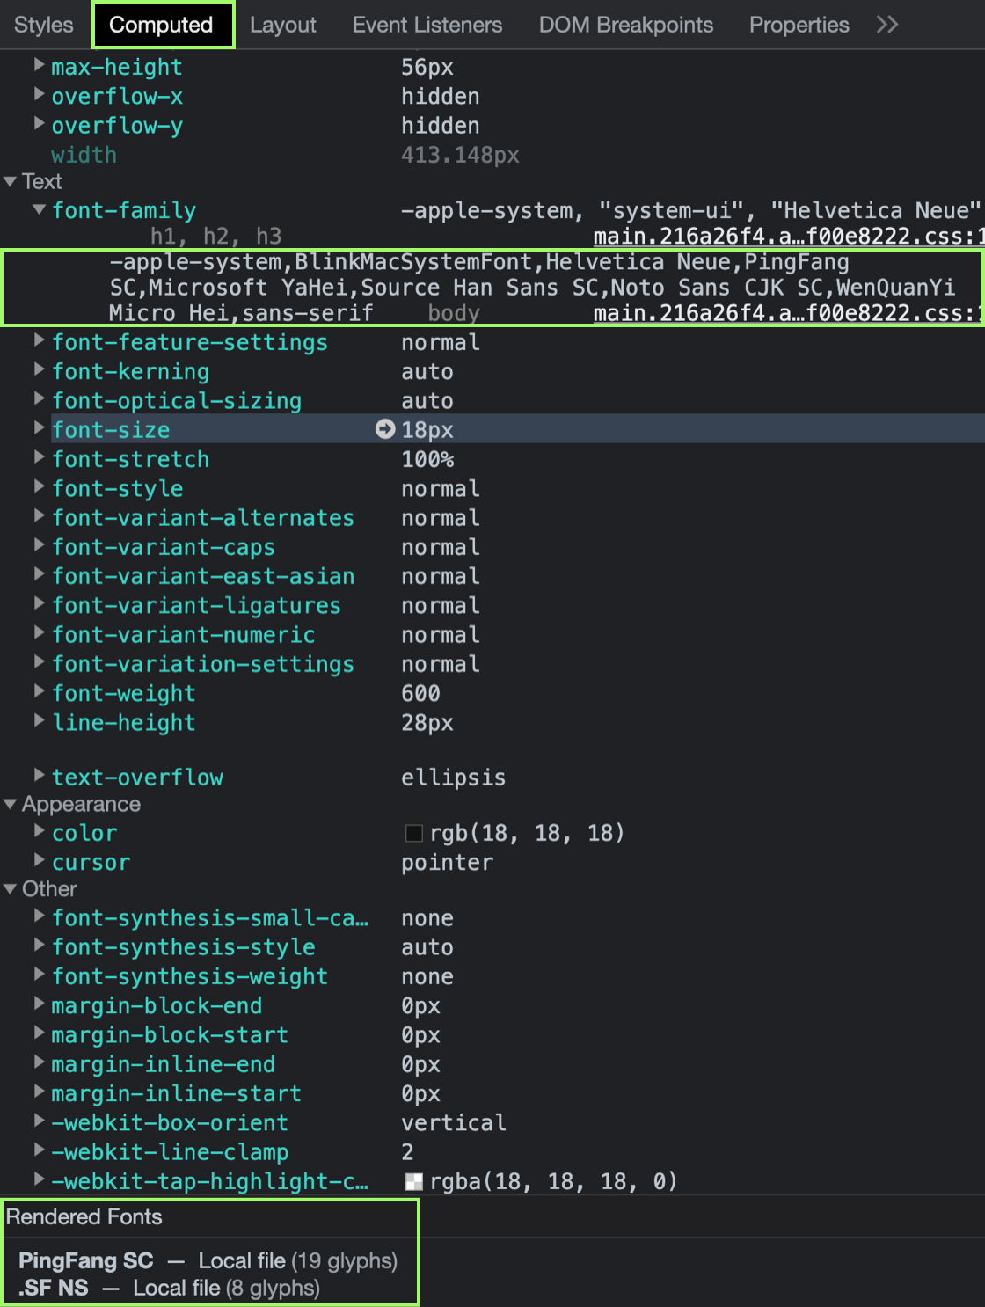Open the Layout tab
The height and width of the screenshot is (1307, 985).
[282, 25]
